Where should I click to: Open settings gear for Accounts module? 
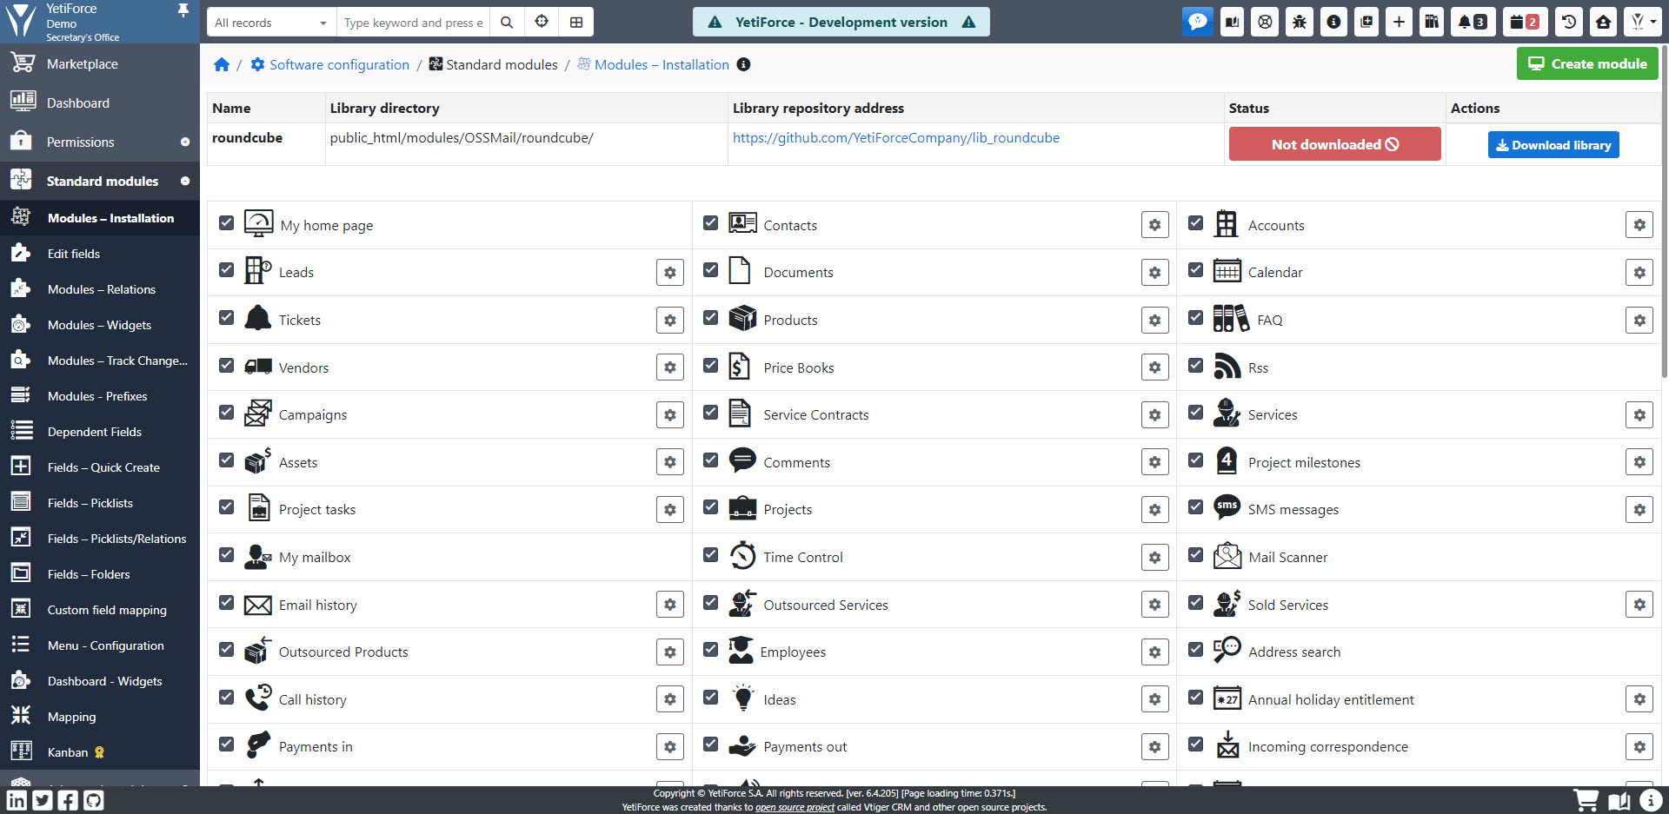tap(1639, 225)
